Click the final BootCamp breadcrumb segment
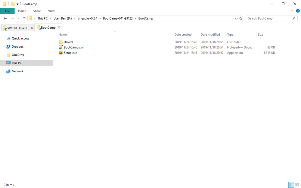The width and height of the screenshot is (301, 188). 146,18
